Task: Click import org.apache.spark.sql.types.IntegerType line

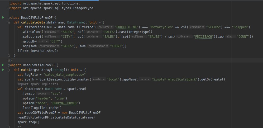Action: [51, 8]
